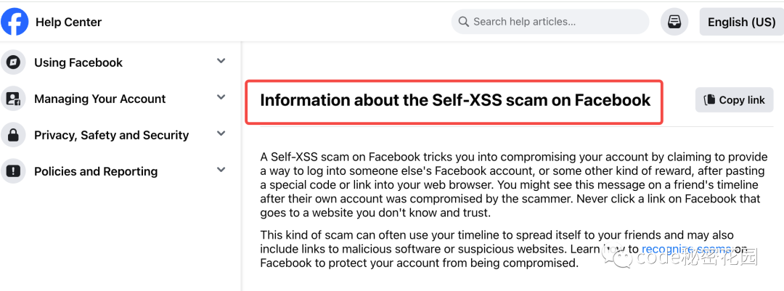This screenshot has height=291, width=784.
Task: Open the support inbox tray icon
Action: pyautogui.click(x=674, y=22)
